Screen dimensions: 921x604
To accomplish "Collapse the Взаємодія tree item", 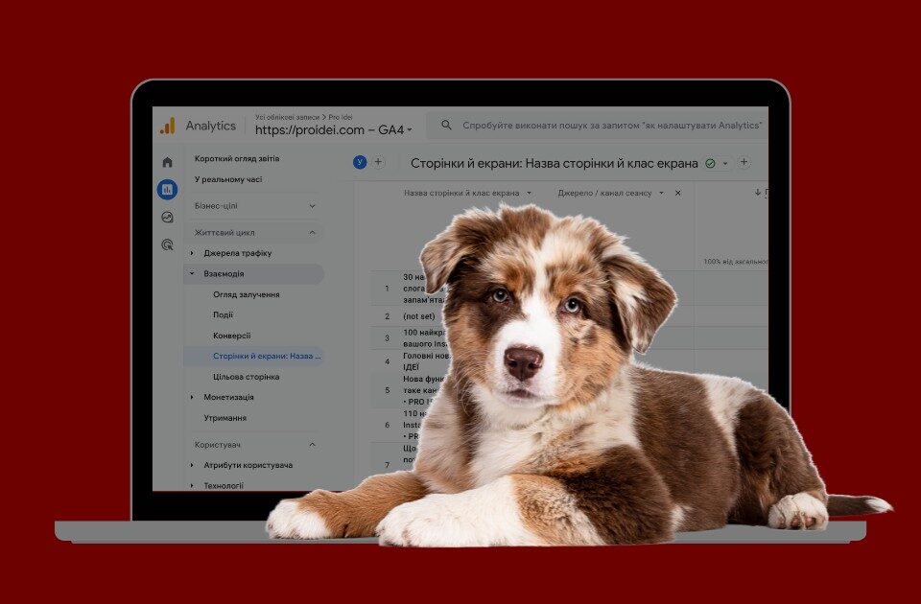I will click(192, 274).
